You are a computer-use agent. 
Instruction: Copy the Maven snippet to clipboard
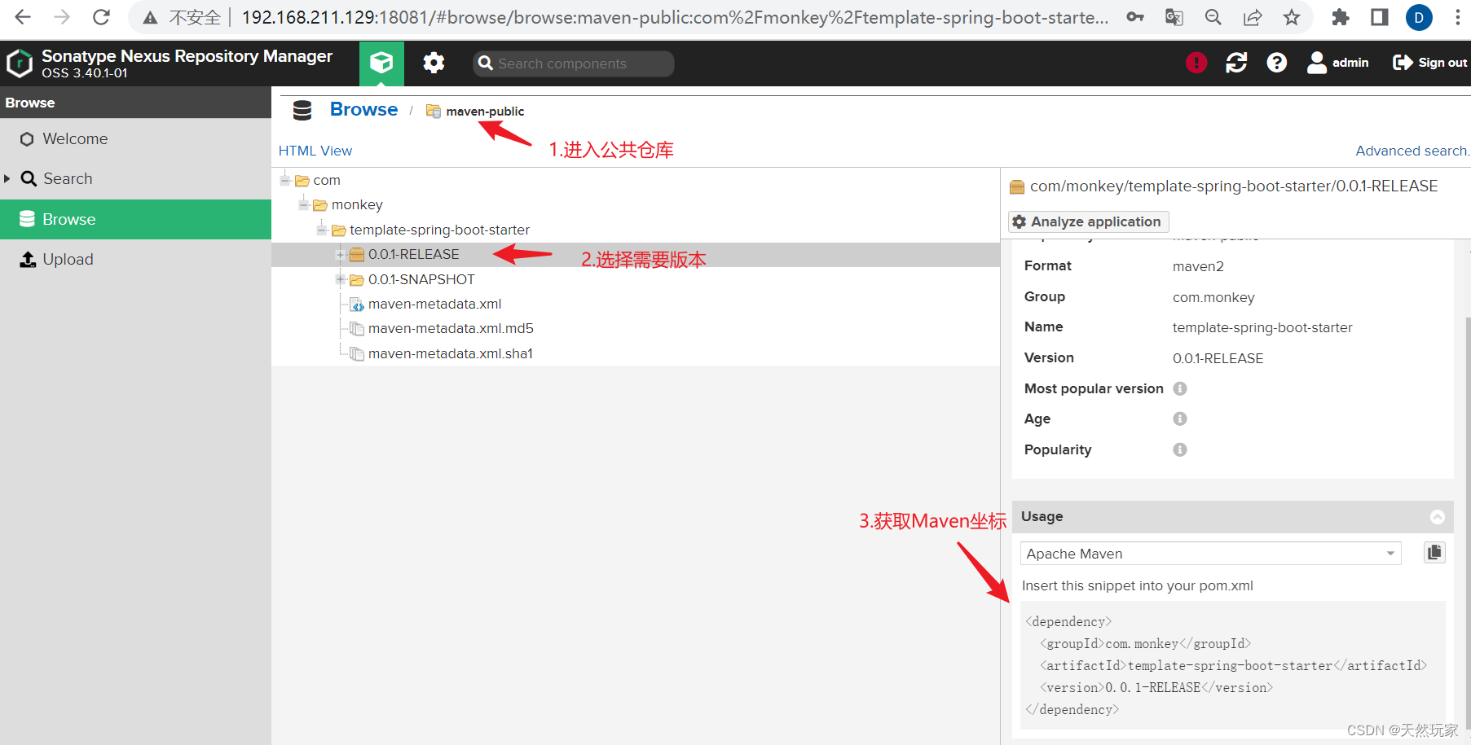[x=1434, y=553]
